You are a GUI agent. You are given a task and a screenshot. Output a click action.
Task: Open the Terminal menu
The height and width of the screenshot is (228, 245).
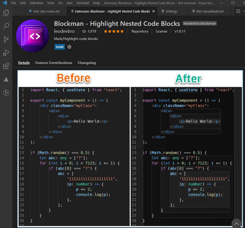coord(82,3)
